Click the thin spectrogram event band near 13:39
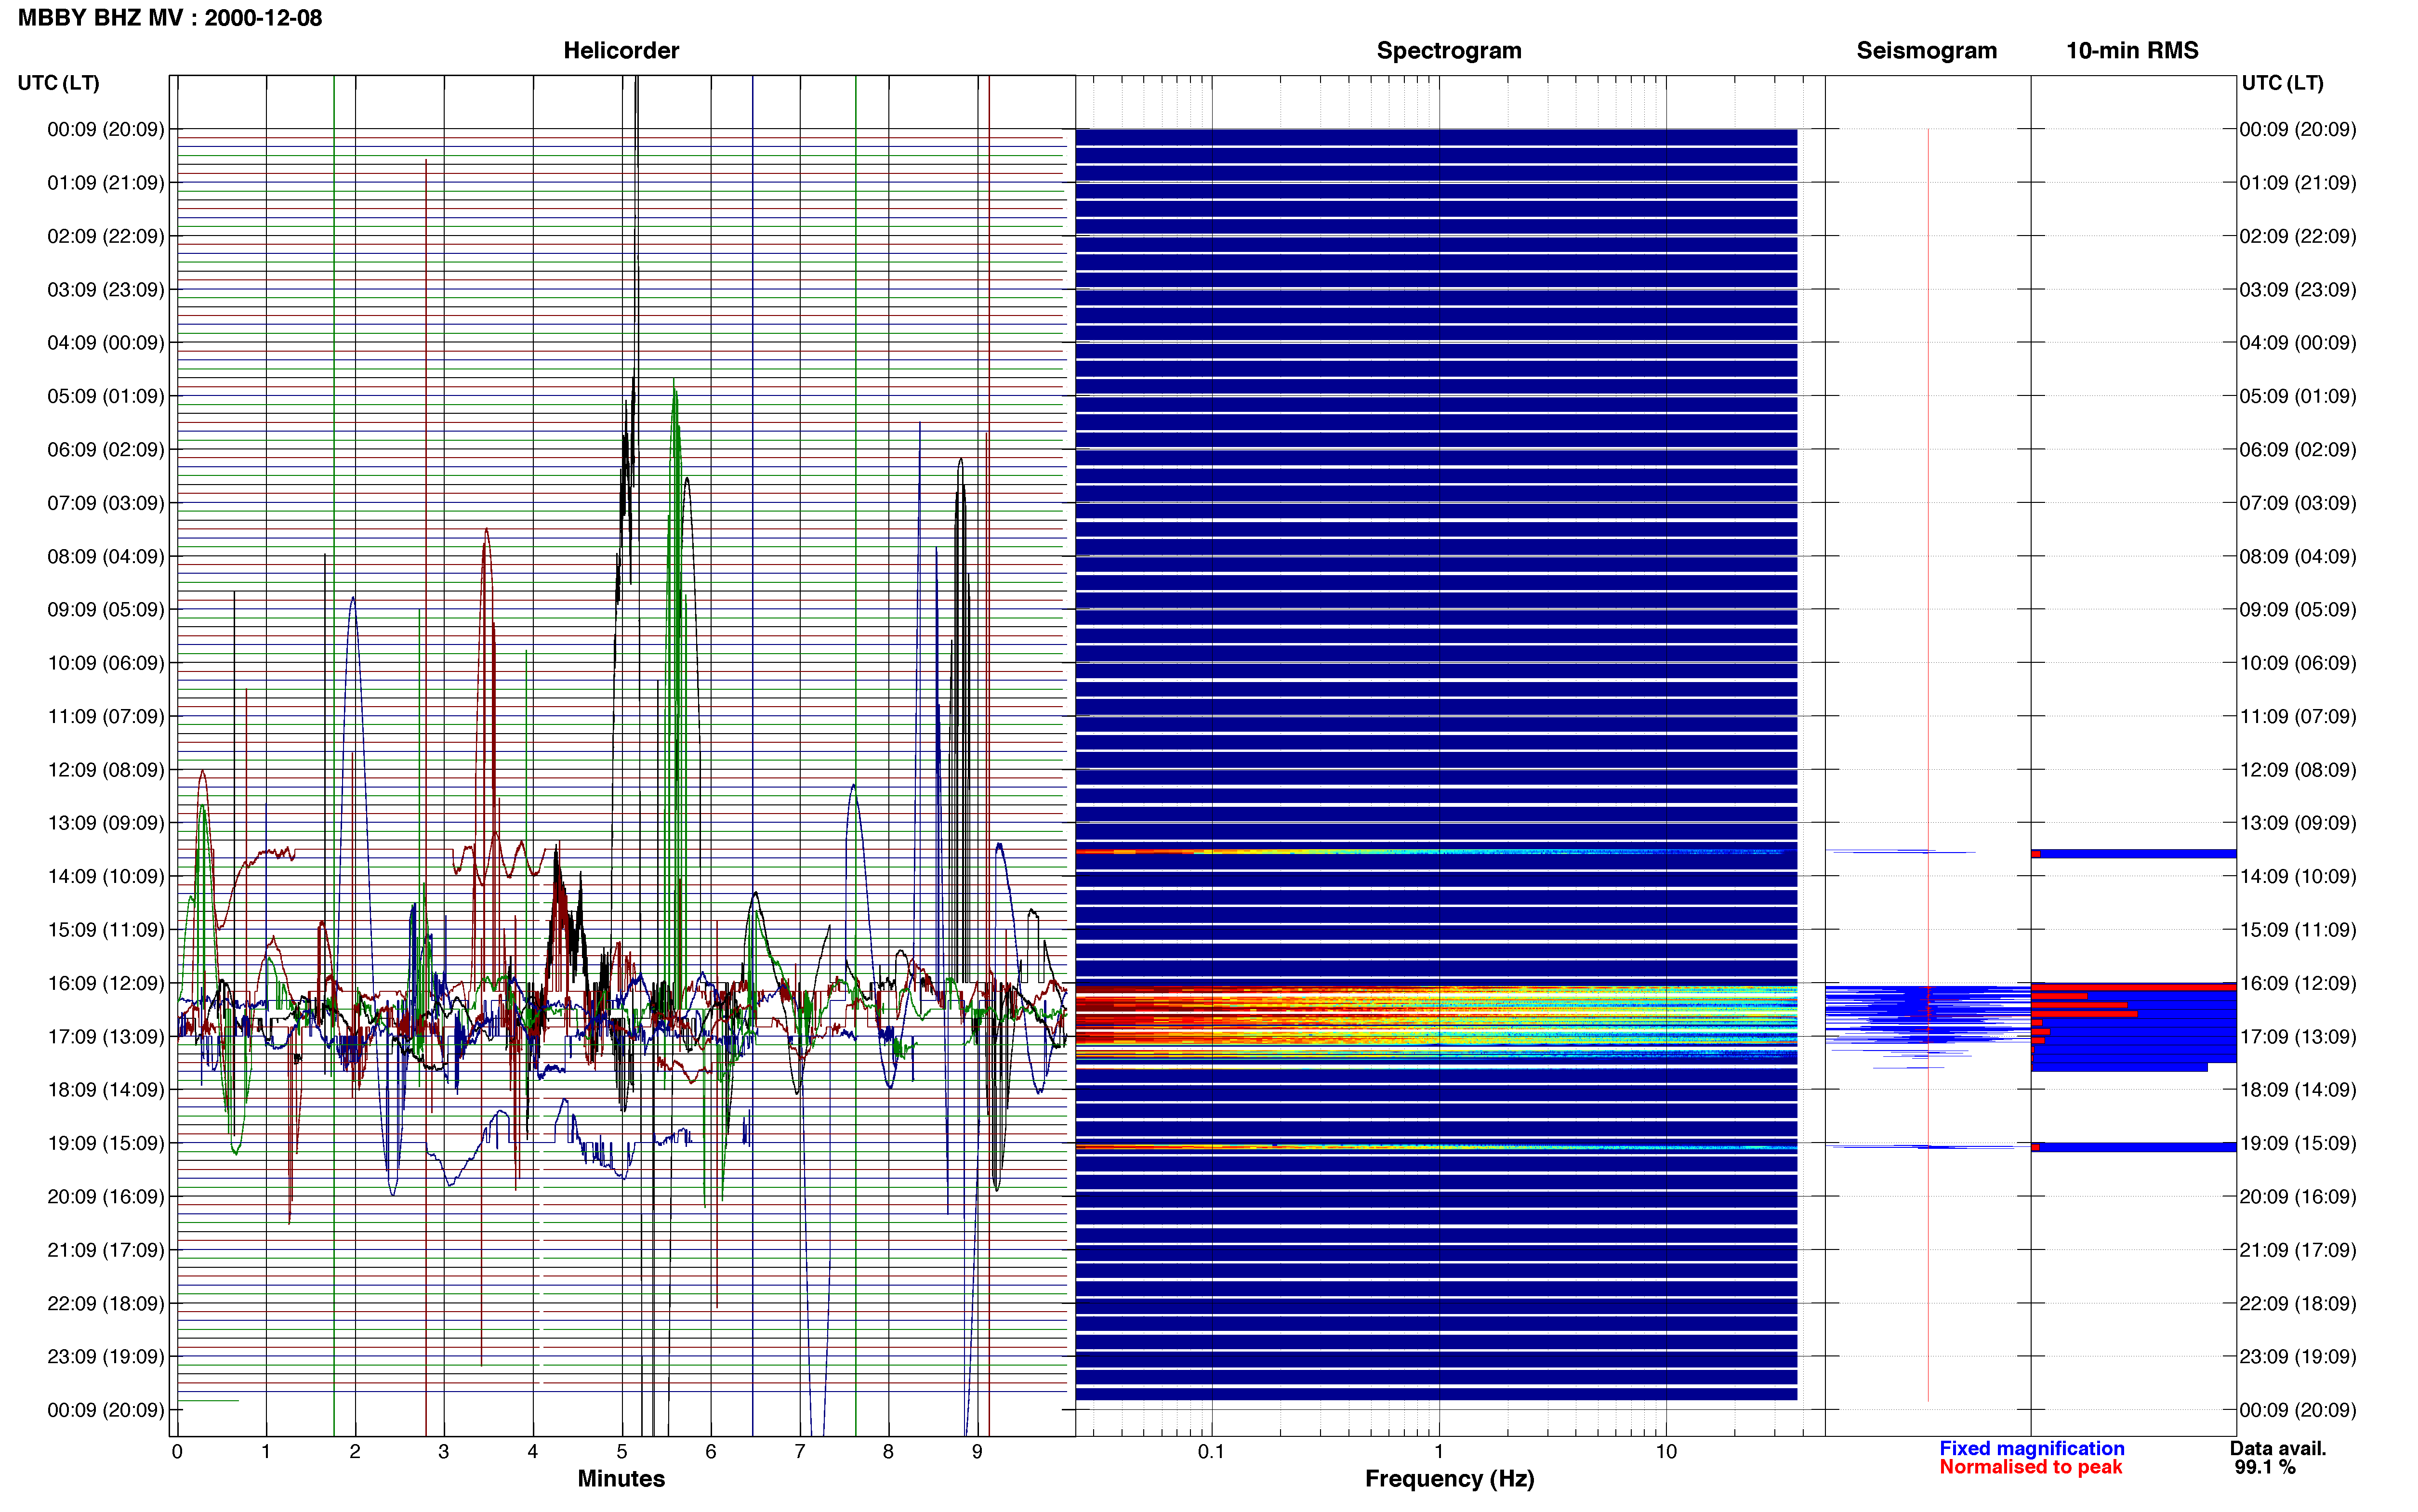The width and height of the screenshot is (2418, 1512). pos(1436,852)
